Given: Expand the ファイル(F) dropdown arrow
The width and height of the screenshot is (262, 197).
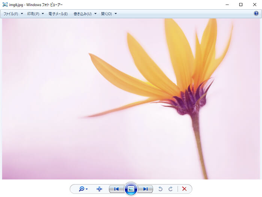Looking at the screenshot, I should 22,14.
